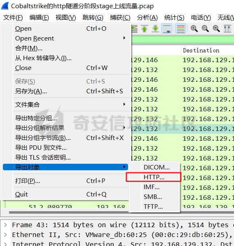This screenshot has width=234, height=246.
Task: Toggle auto-scroll during live capture
Action: 166,29
